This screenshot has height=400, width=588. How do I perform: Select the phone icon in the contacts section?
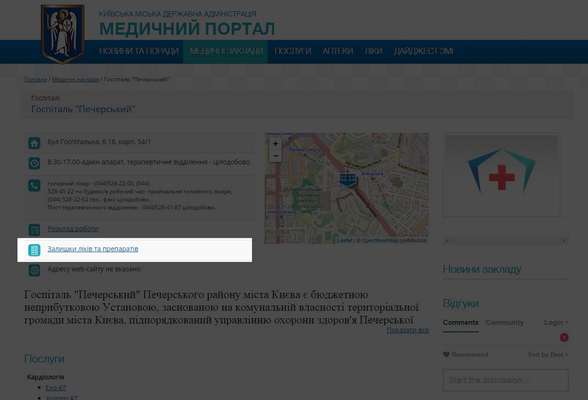pyautogui.click(x=34, y=185)
